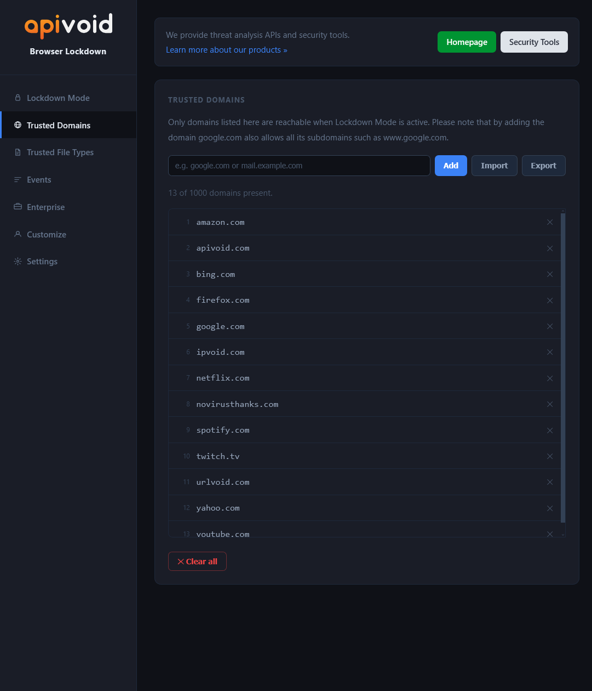The width and height of the screenshot is (592, 691).
Task: Select the Customize person icon
Action: click(18, 234)
